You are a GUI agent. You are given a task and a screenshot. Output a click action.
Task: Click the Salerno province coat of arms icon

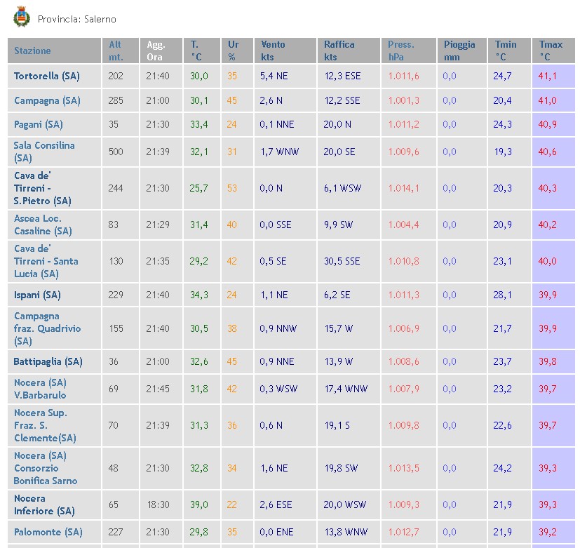22,17
